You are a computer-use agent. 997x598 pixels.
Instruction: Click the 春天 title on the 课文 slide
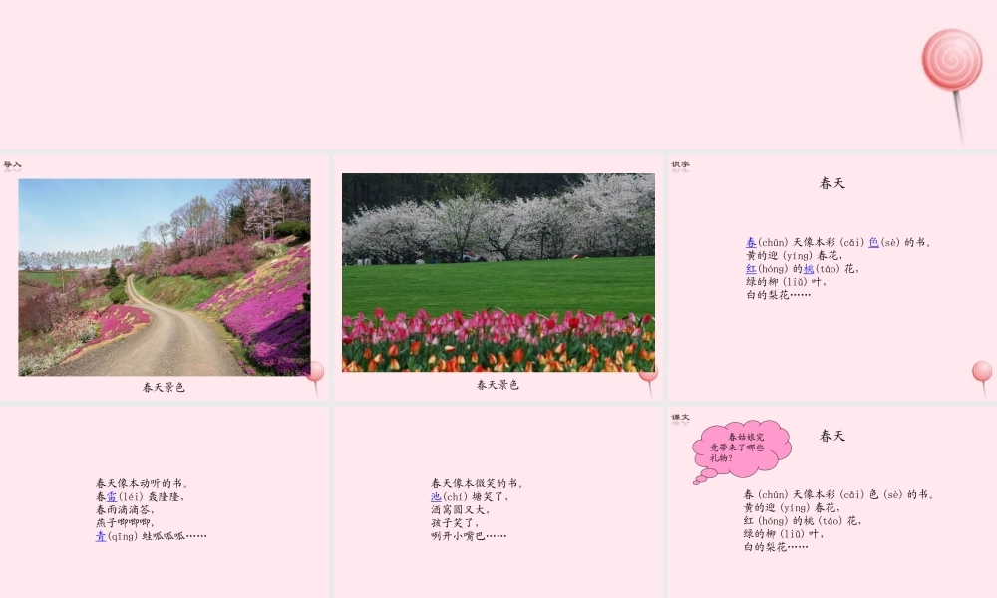832,436
